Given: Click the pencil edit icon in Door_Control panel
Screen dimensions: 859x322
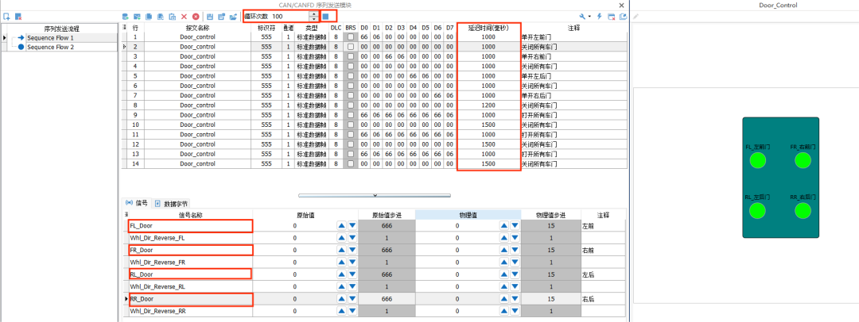Looking at the screenshot, I should click(636, 17).
